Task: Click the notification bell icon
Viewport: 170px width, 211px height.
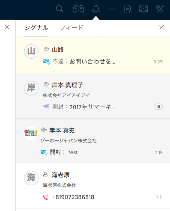Action: (96, 9)
